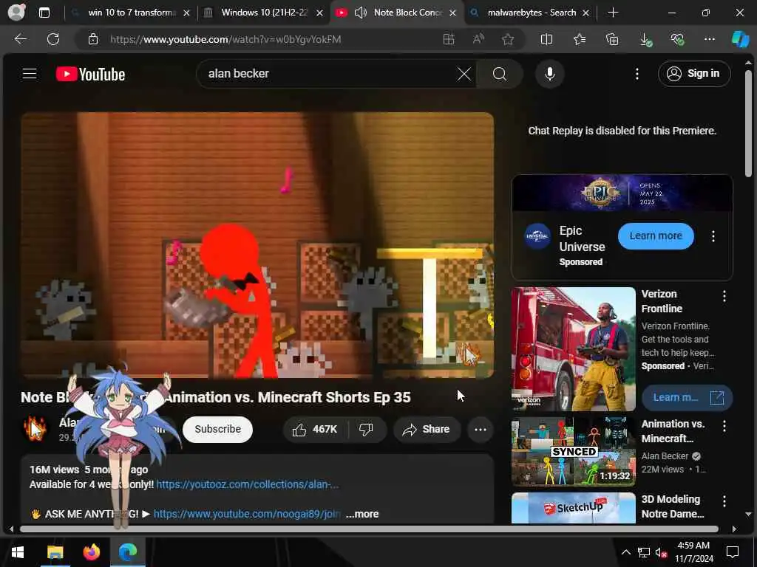757x567 pixels.
Task: Close the 'win 10 to 7 transforma' tab
Action: [x=186, y=13]
